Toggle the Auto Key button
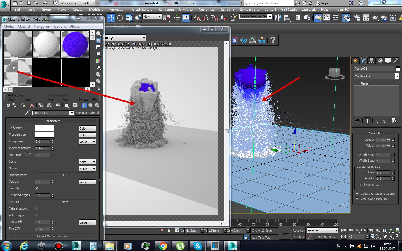Screen dimensions: 402x251 point(299,231)
